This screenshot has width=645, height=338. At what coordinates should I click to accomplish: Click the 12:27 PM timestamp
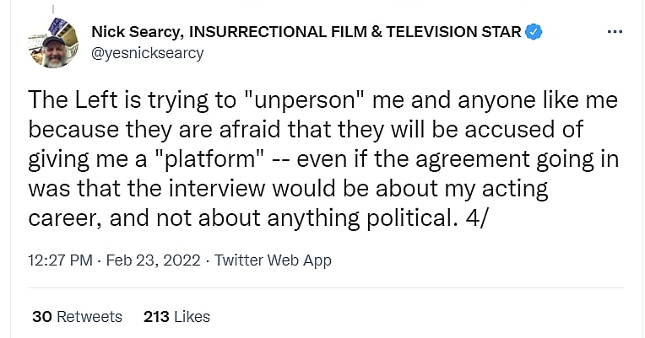pyautogui.click(x=60, y=260)
